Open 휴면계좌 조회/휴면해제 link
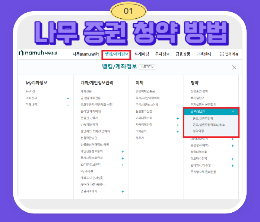The image size is (260, 222). (95, 131)
